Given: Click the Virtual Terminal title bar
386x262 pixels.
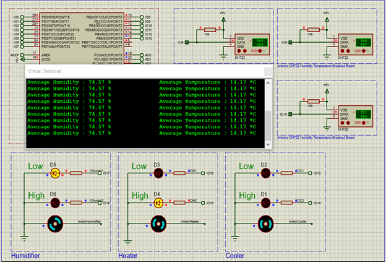Looking at the screenshot, I should [145, 71].
